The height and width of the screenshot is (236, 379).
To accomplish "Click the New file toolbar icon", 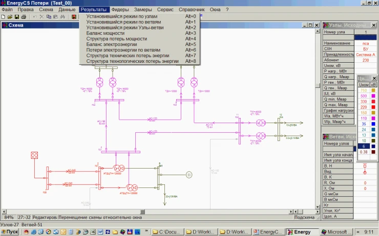I will click(3, 17).
